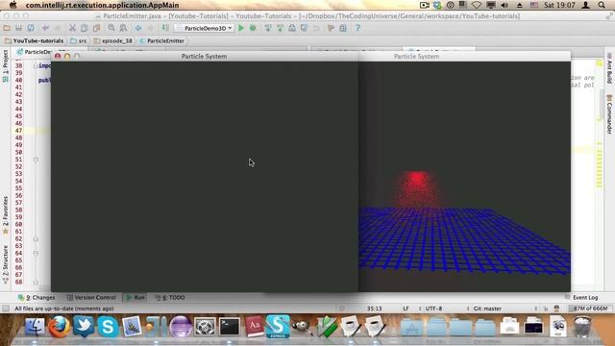Open the Commander side panel

609,114
